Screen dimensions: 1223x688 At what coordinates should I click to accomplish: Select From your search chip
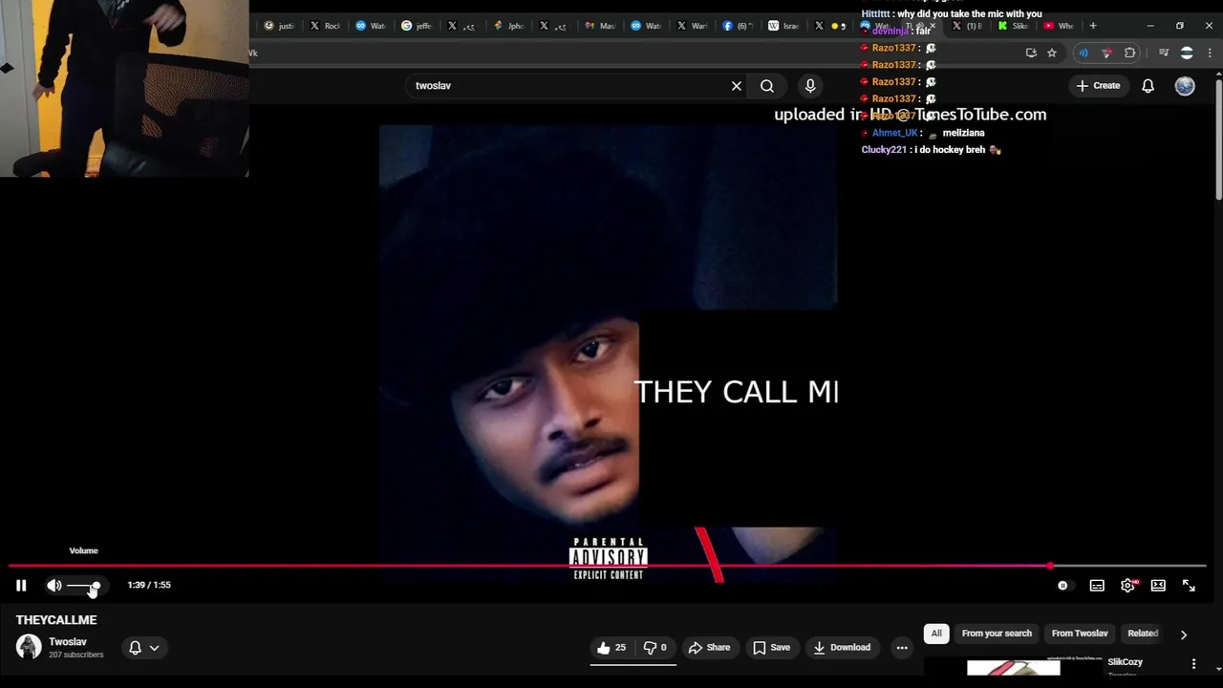click(997, 634)
